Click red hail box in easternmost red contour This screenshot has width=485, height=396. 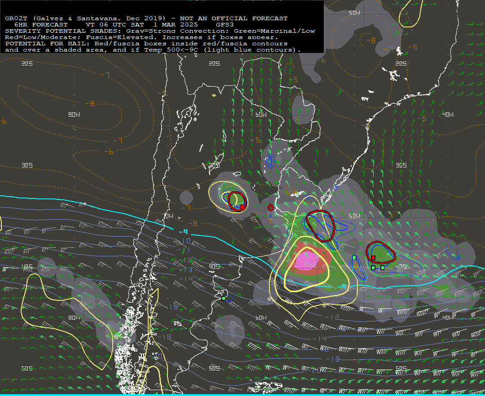pyautogui.click(x=373, y=258)
